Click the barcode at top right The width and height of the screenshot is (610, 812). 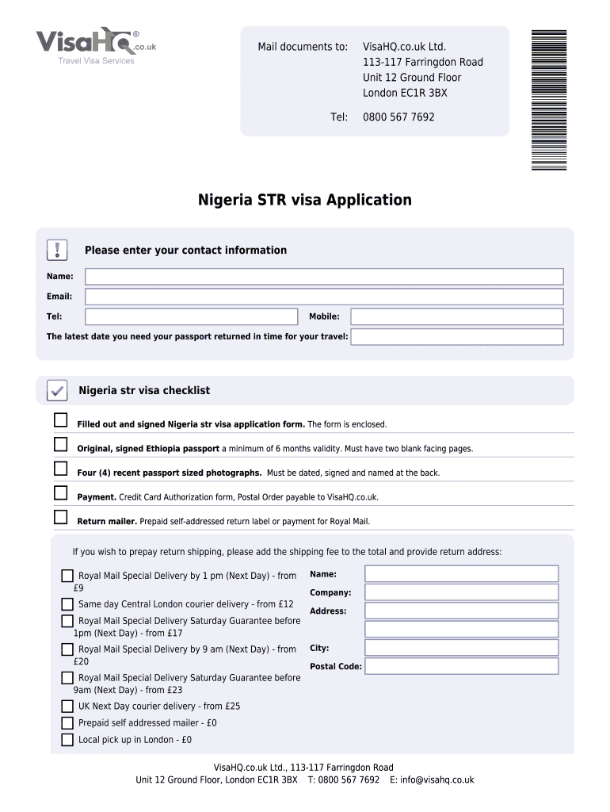[x=548, y=100]
